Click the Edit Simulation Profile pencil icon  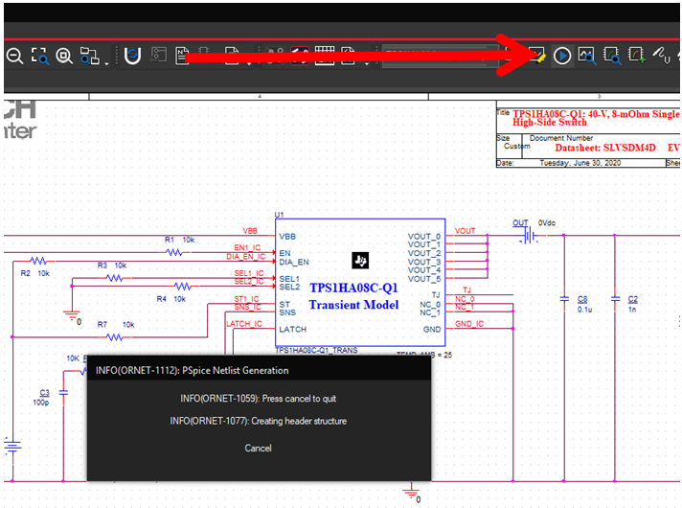click(535, 56)
